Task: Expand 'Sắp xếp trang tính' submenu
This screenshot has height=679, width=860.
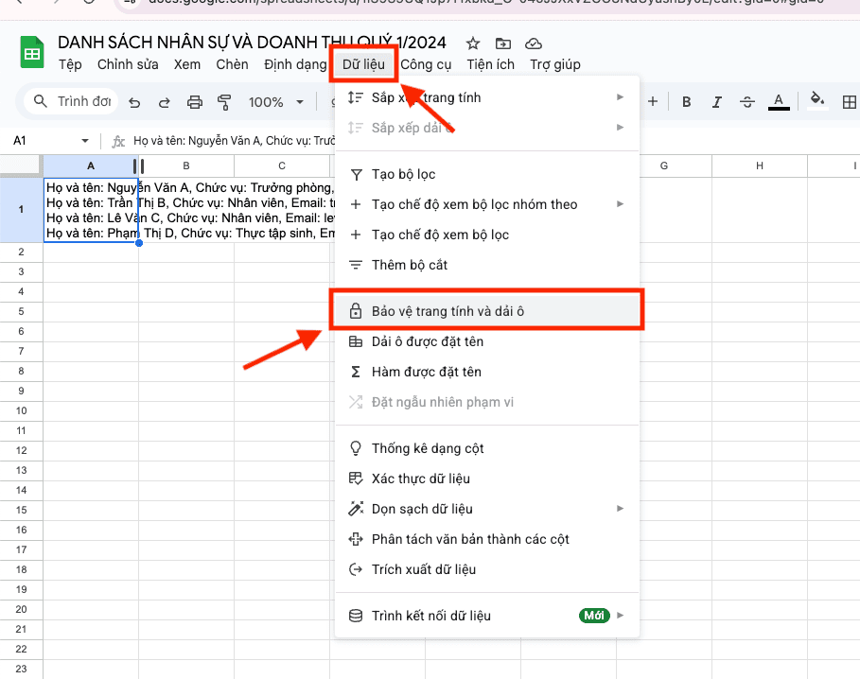Action: pyautogui.click(x=620, y=97)
